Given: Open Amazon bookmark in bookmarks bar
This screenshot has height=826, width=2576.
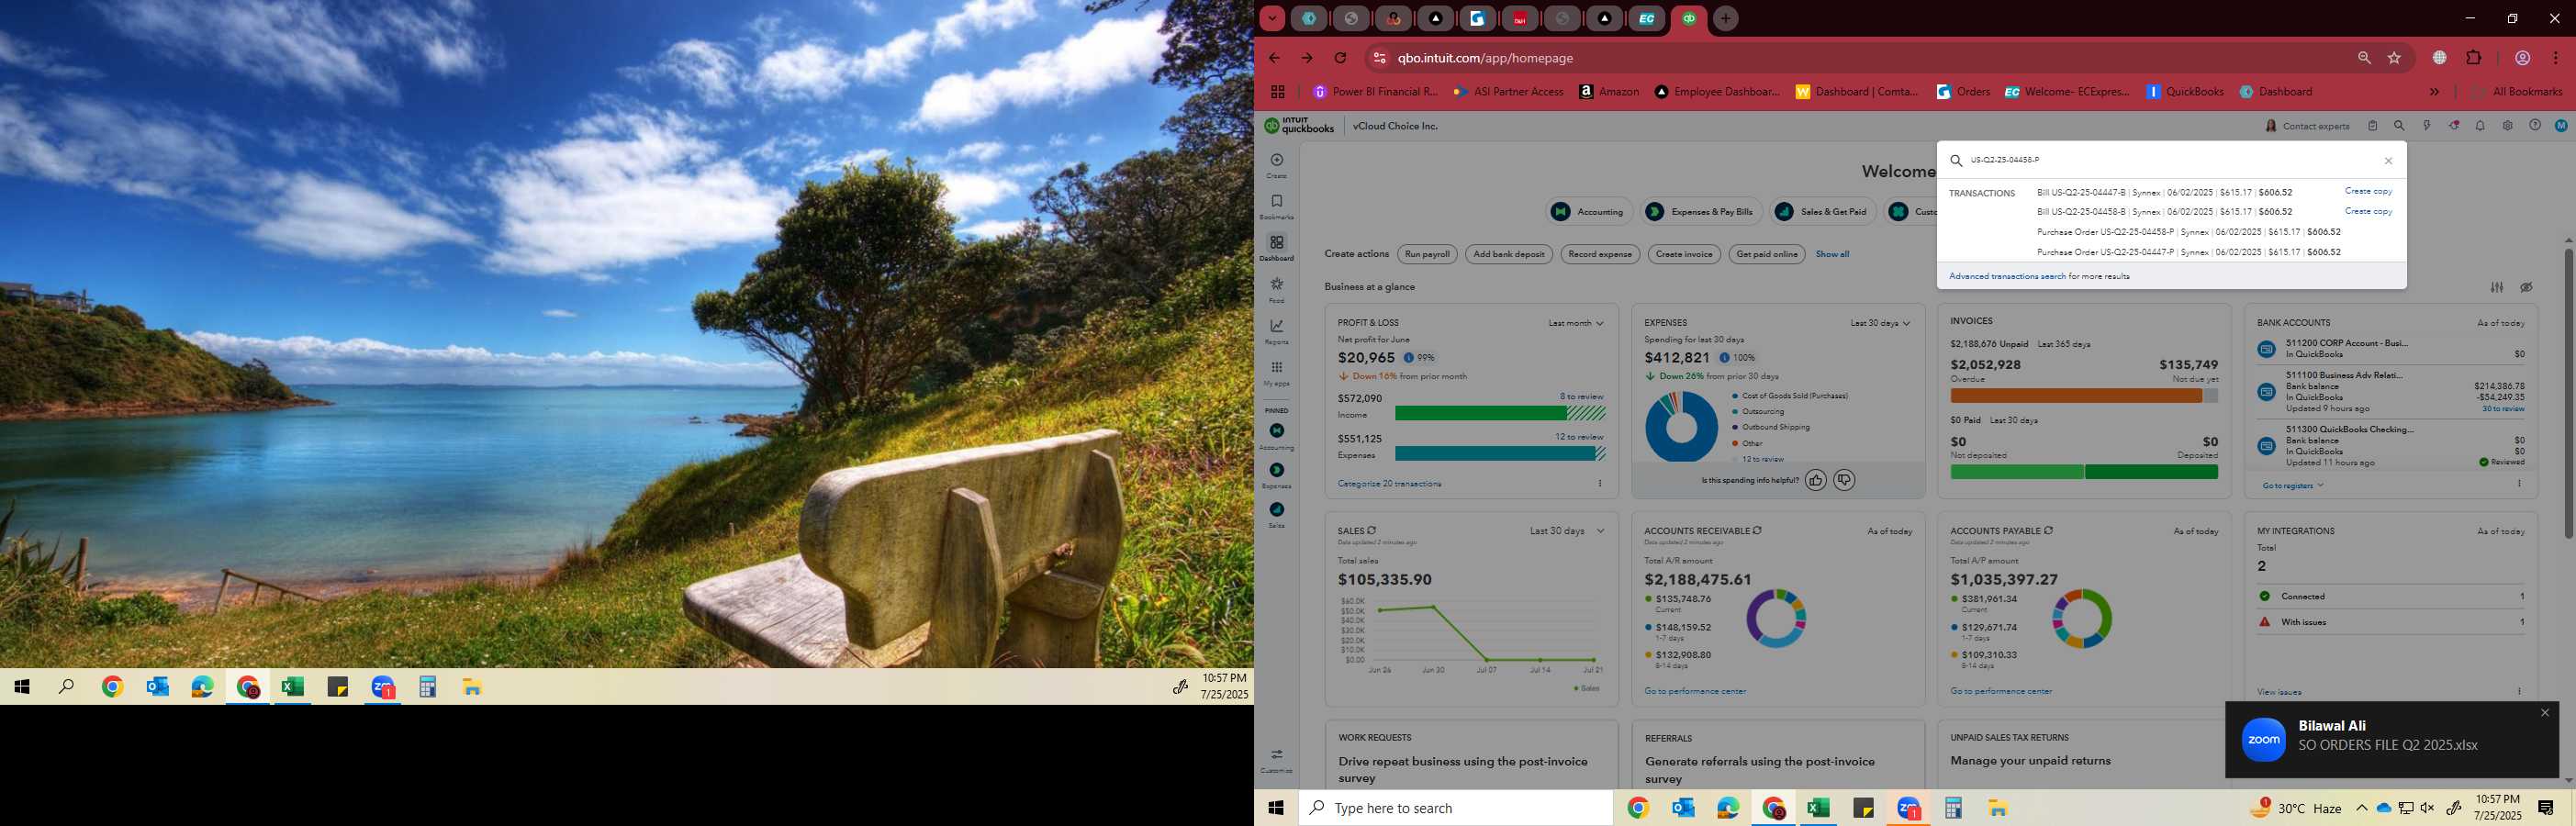Looking at the screenshot, I should coord(1608,92).
